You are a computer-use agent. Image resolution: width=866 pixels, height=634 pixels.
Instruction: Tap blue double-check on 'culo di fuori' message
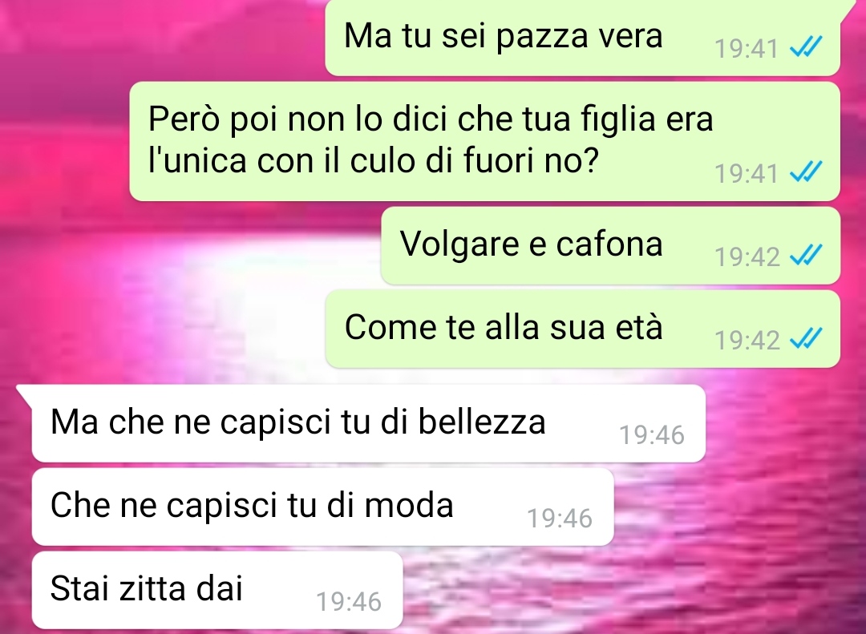[807, 172]
